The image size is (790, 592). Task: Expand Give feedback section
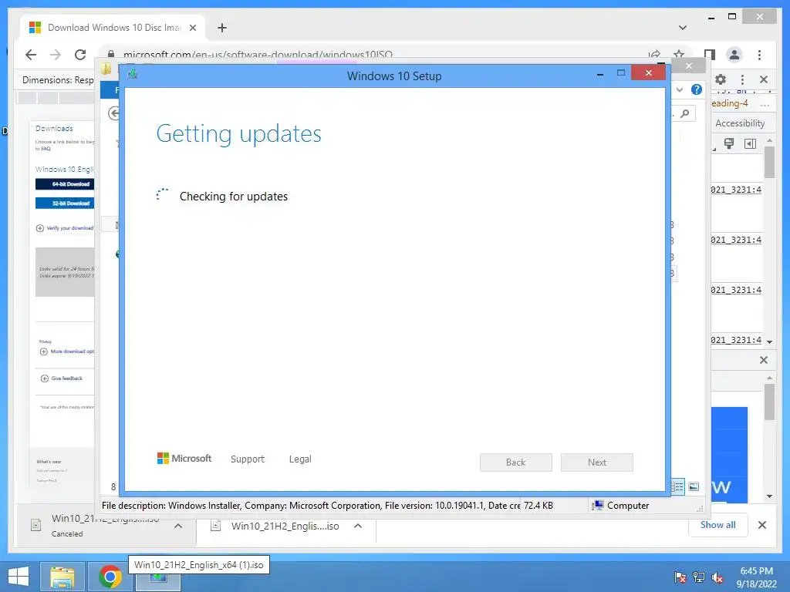(62, 378)
